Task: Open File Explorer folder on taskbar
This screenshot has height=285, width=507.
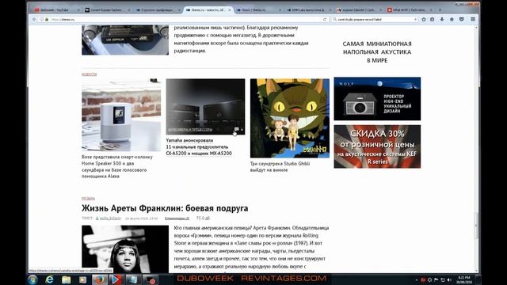Action: pos(66,279)
